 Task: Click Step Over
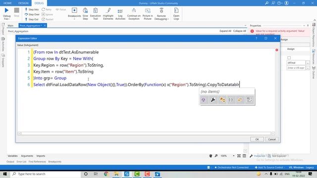[x=32, y=14]
